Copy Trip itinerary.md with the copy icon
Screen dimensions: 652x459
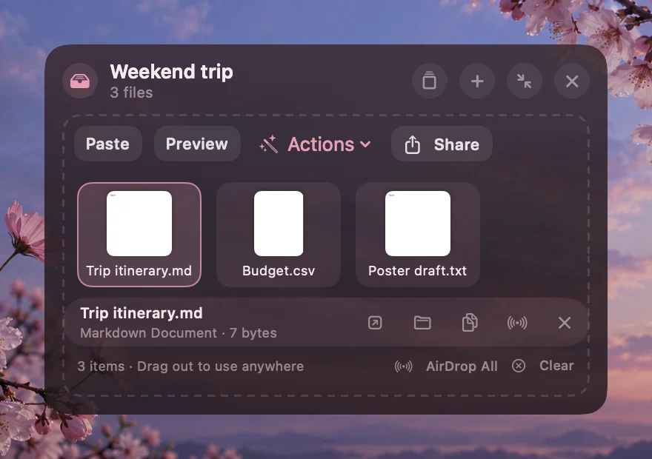pyautogui.click(x=470, y=322)
